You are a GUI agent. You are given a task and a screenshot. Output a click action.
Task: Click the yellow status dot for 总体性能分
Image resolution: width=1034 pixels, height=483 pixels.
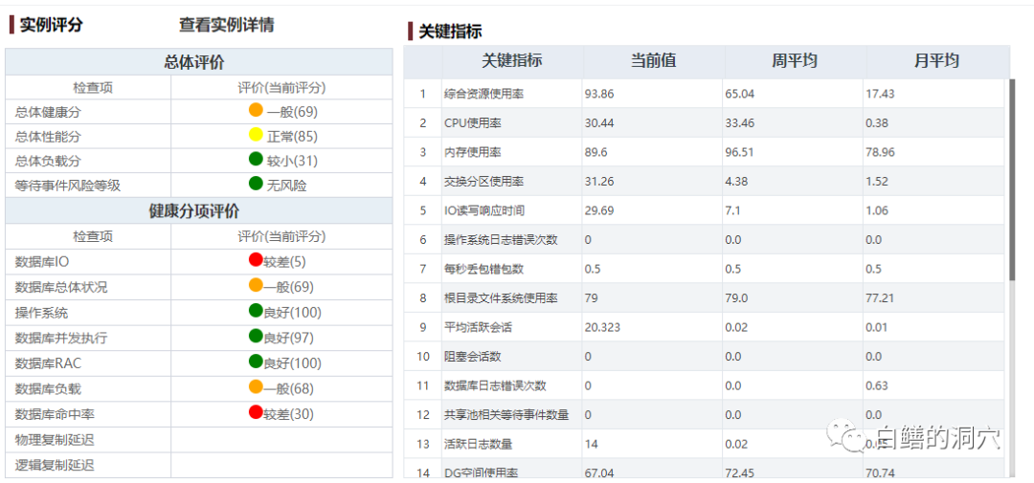(256, 135)
